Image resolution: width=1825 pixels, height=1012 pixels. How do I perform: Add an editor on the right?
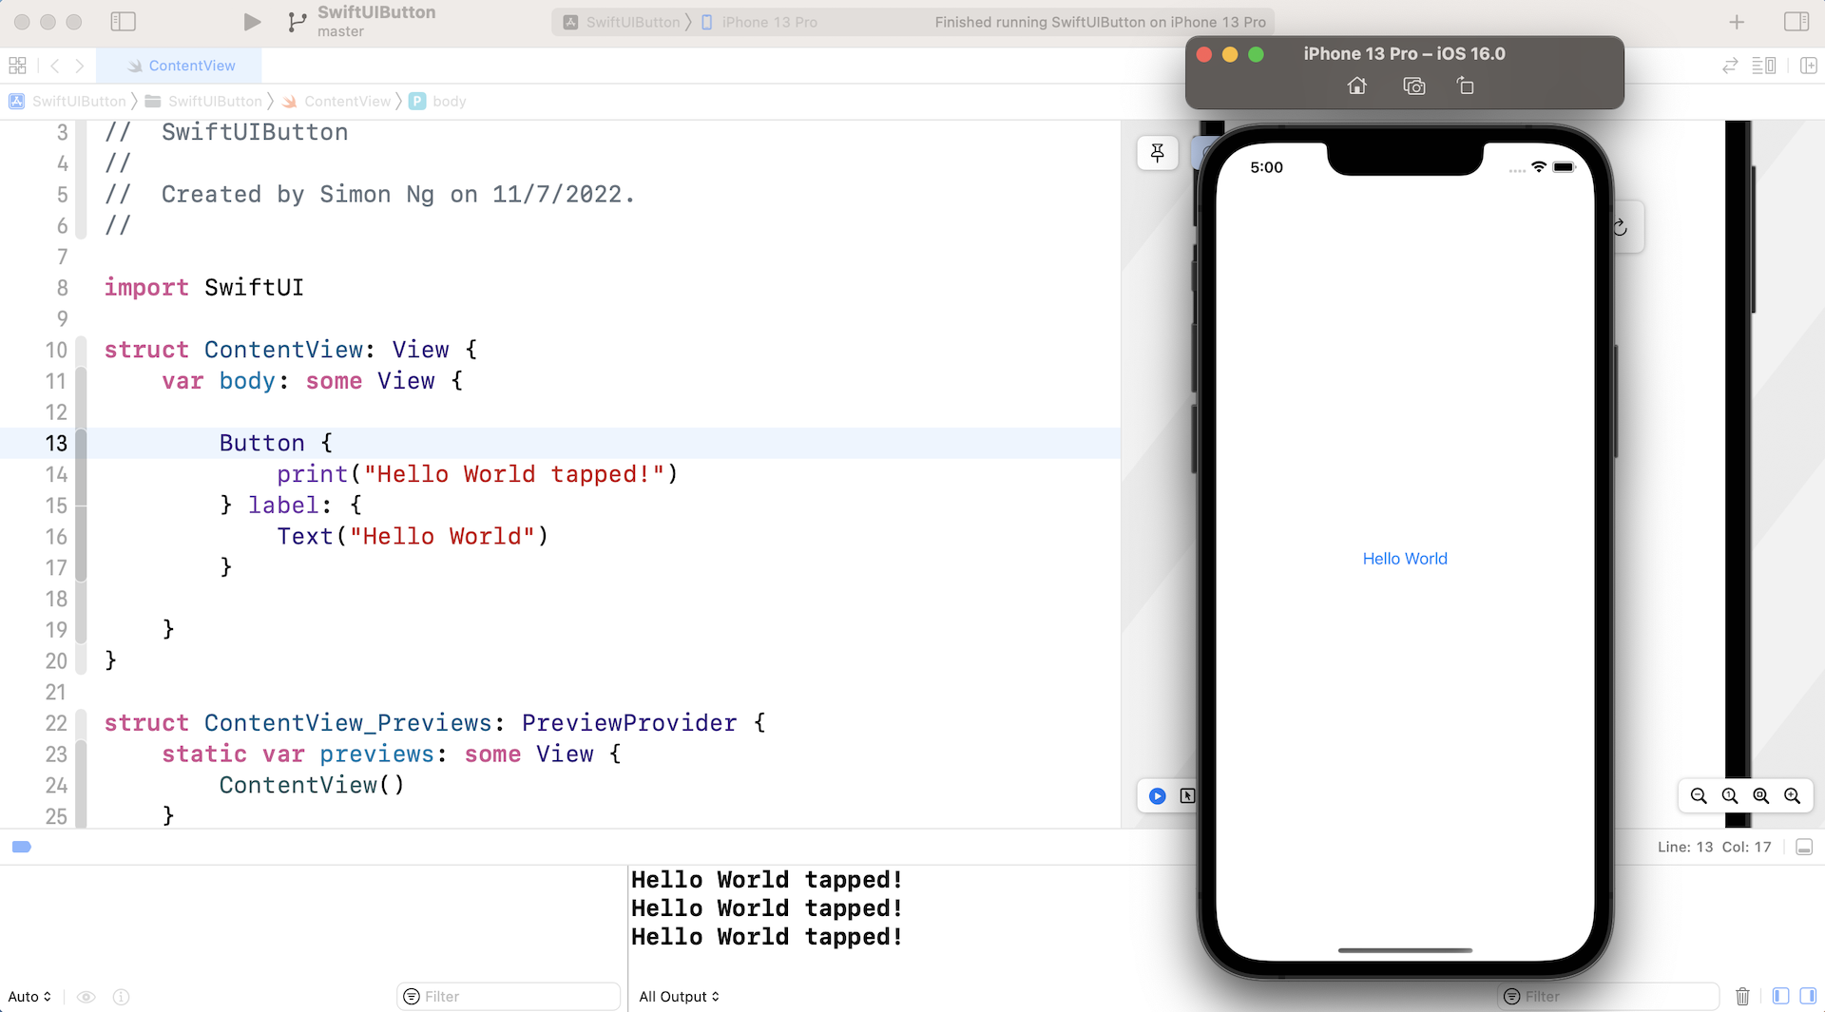(x=1808, y=66)
